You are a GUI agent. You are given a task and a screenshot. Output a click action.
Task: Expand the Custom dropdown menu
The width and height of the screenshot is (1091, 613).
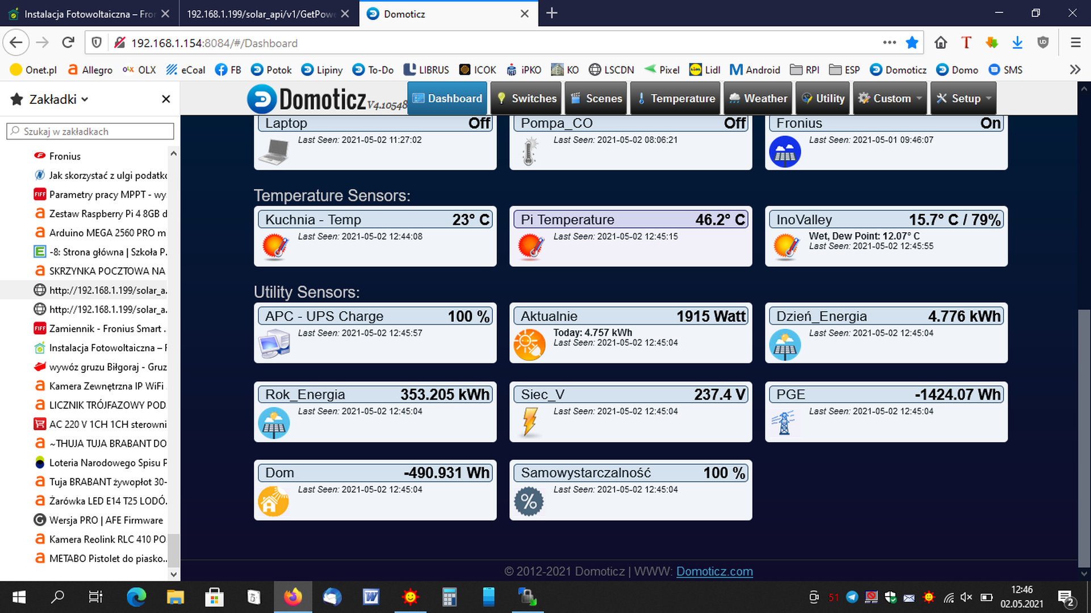tap(890, 98)
